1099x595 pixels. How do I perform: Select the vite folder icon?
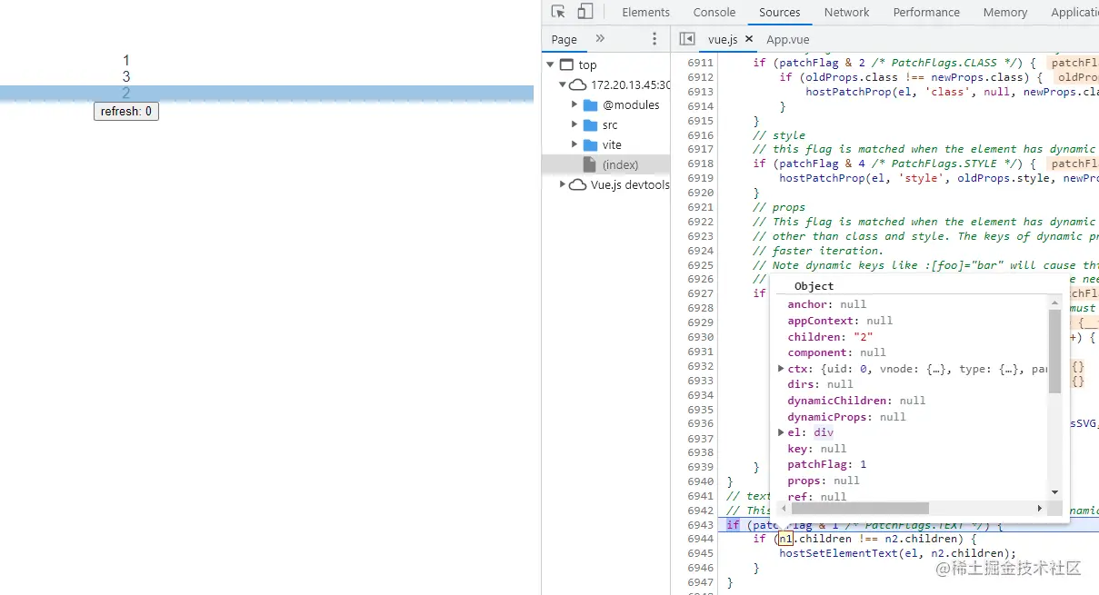pyautogui.click(x=590, y=144)
